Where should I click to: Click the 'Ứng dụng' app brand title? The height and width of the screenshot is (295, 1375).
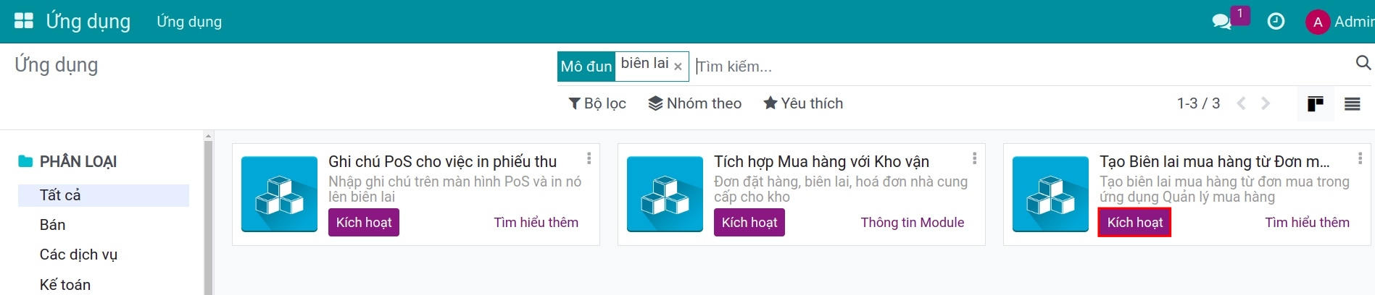[88, 22]
